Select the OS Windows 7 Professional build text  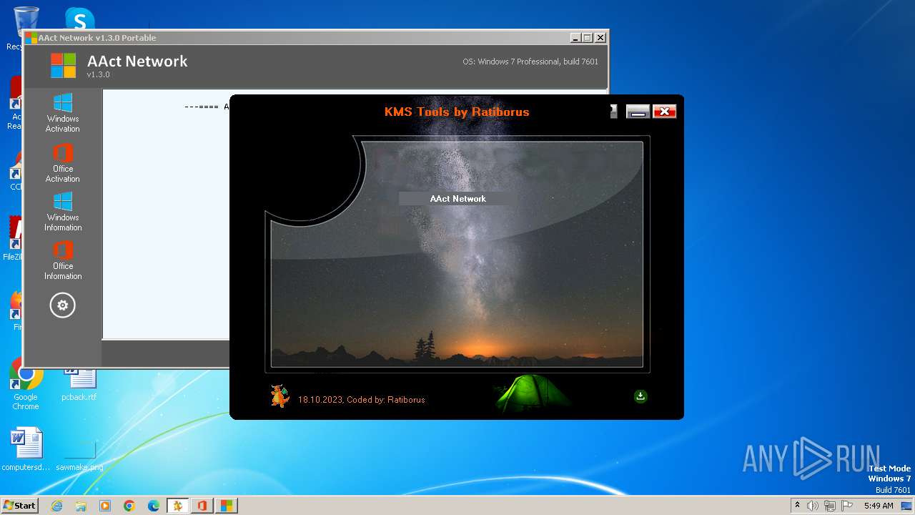[530, 62]
